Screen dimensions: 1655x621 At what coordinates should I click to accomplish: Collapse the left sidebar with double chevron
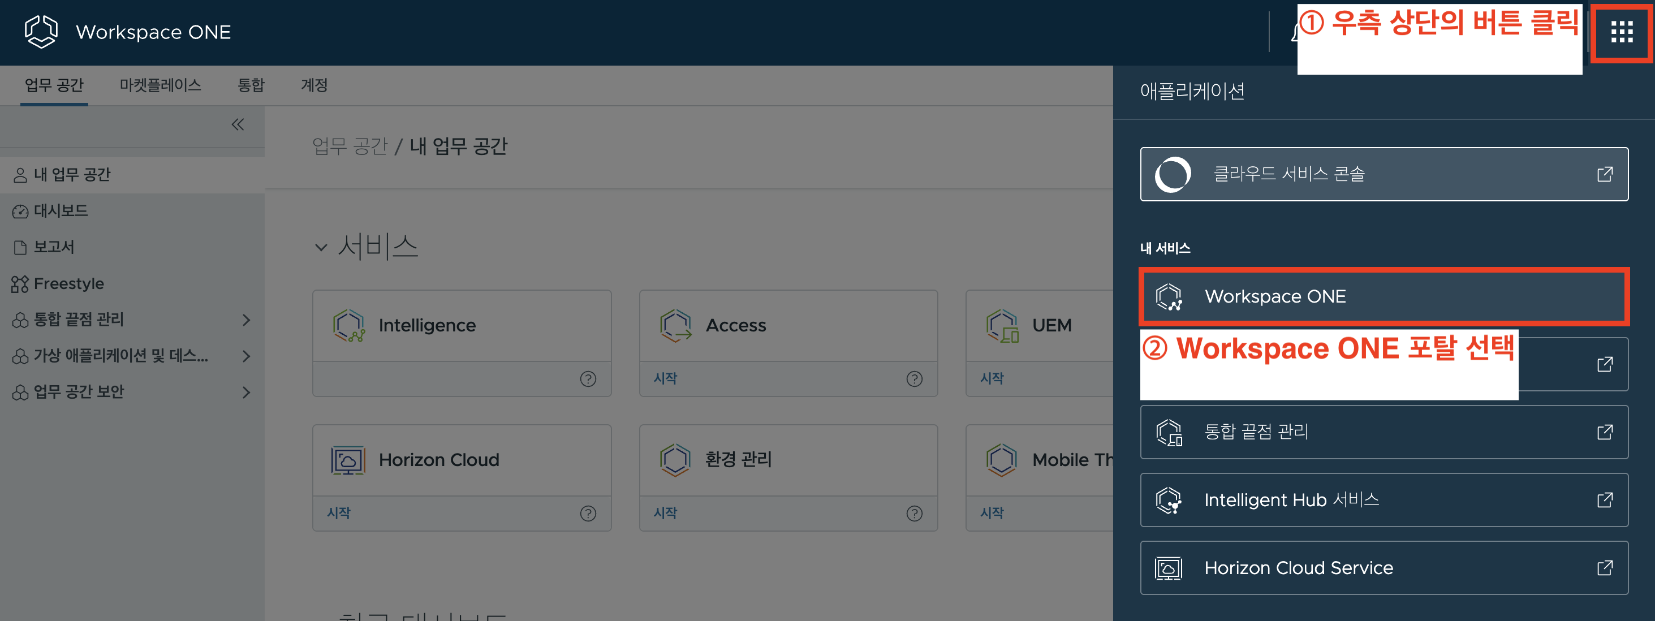[x=238, y=124]
